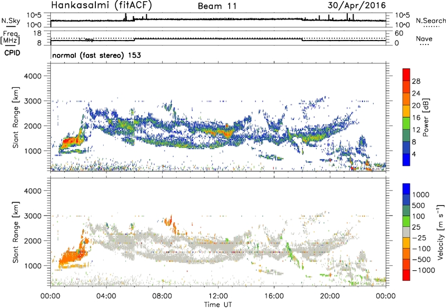
Task: Click the blue top segment of the velocity colorbar
Action: [406, 189]
